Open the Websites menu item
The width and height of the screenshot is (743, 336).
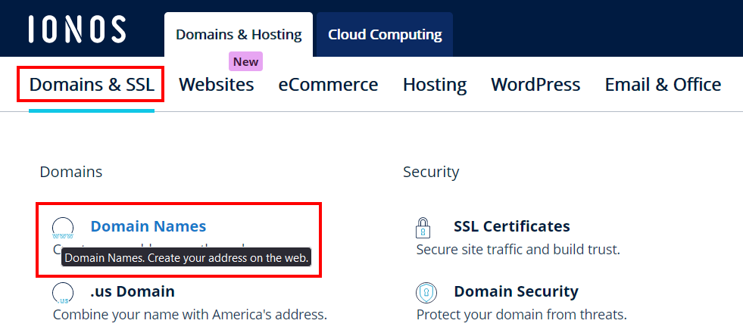click(216, 85)
